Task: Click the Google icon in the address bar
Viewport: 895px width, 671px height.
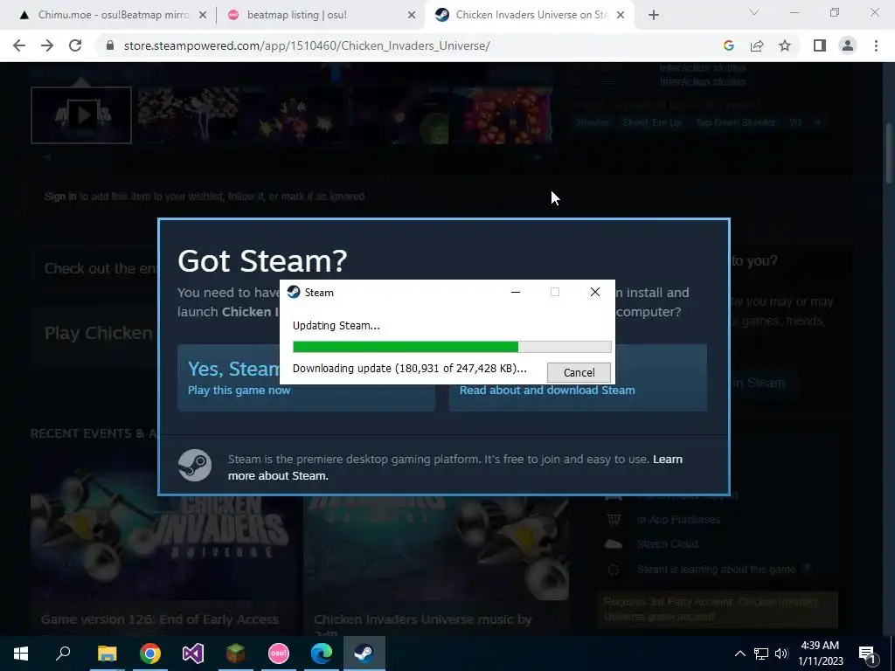Action: (728, 45)
